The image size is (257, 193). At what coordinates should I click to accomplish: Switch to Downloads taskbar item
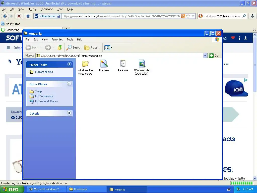click(87, 189)
